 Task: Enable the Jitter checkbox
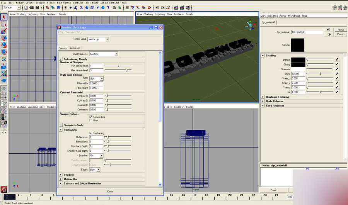(90, 120)
